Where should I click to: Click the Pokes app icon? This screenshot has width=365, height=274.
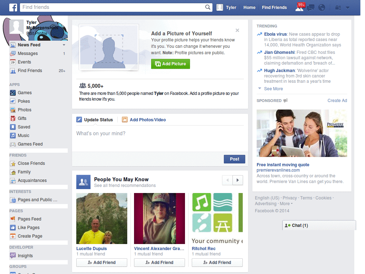click(x=13, y=101)
